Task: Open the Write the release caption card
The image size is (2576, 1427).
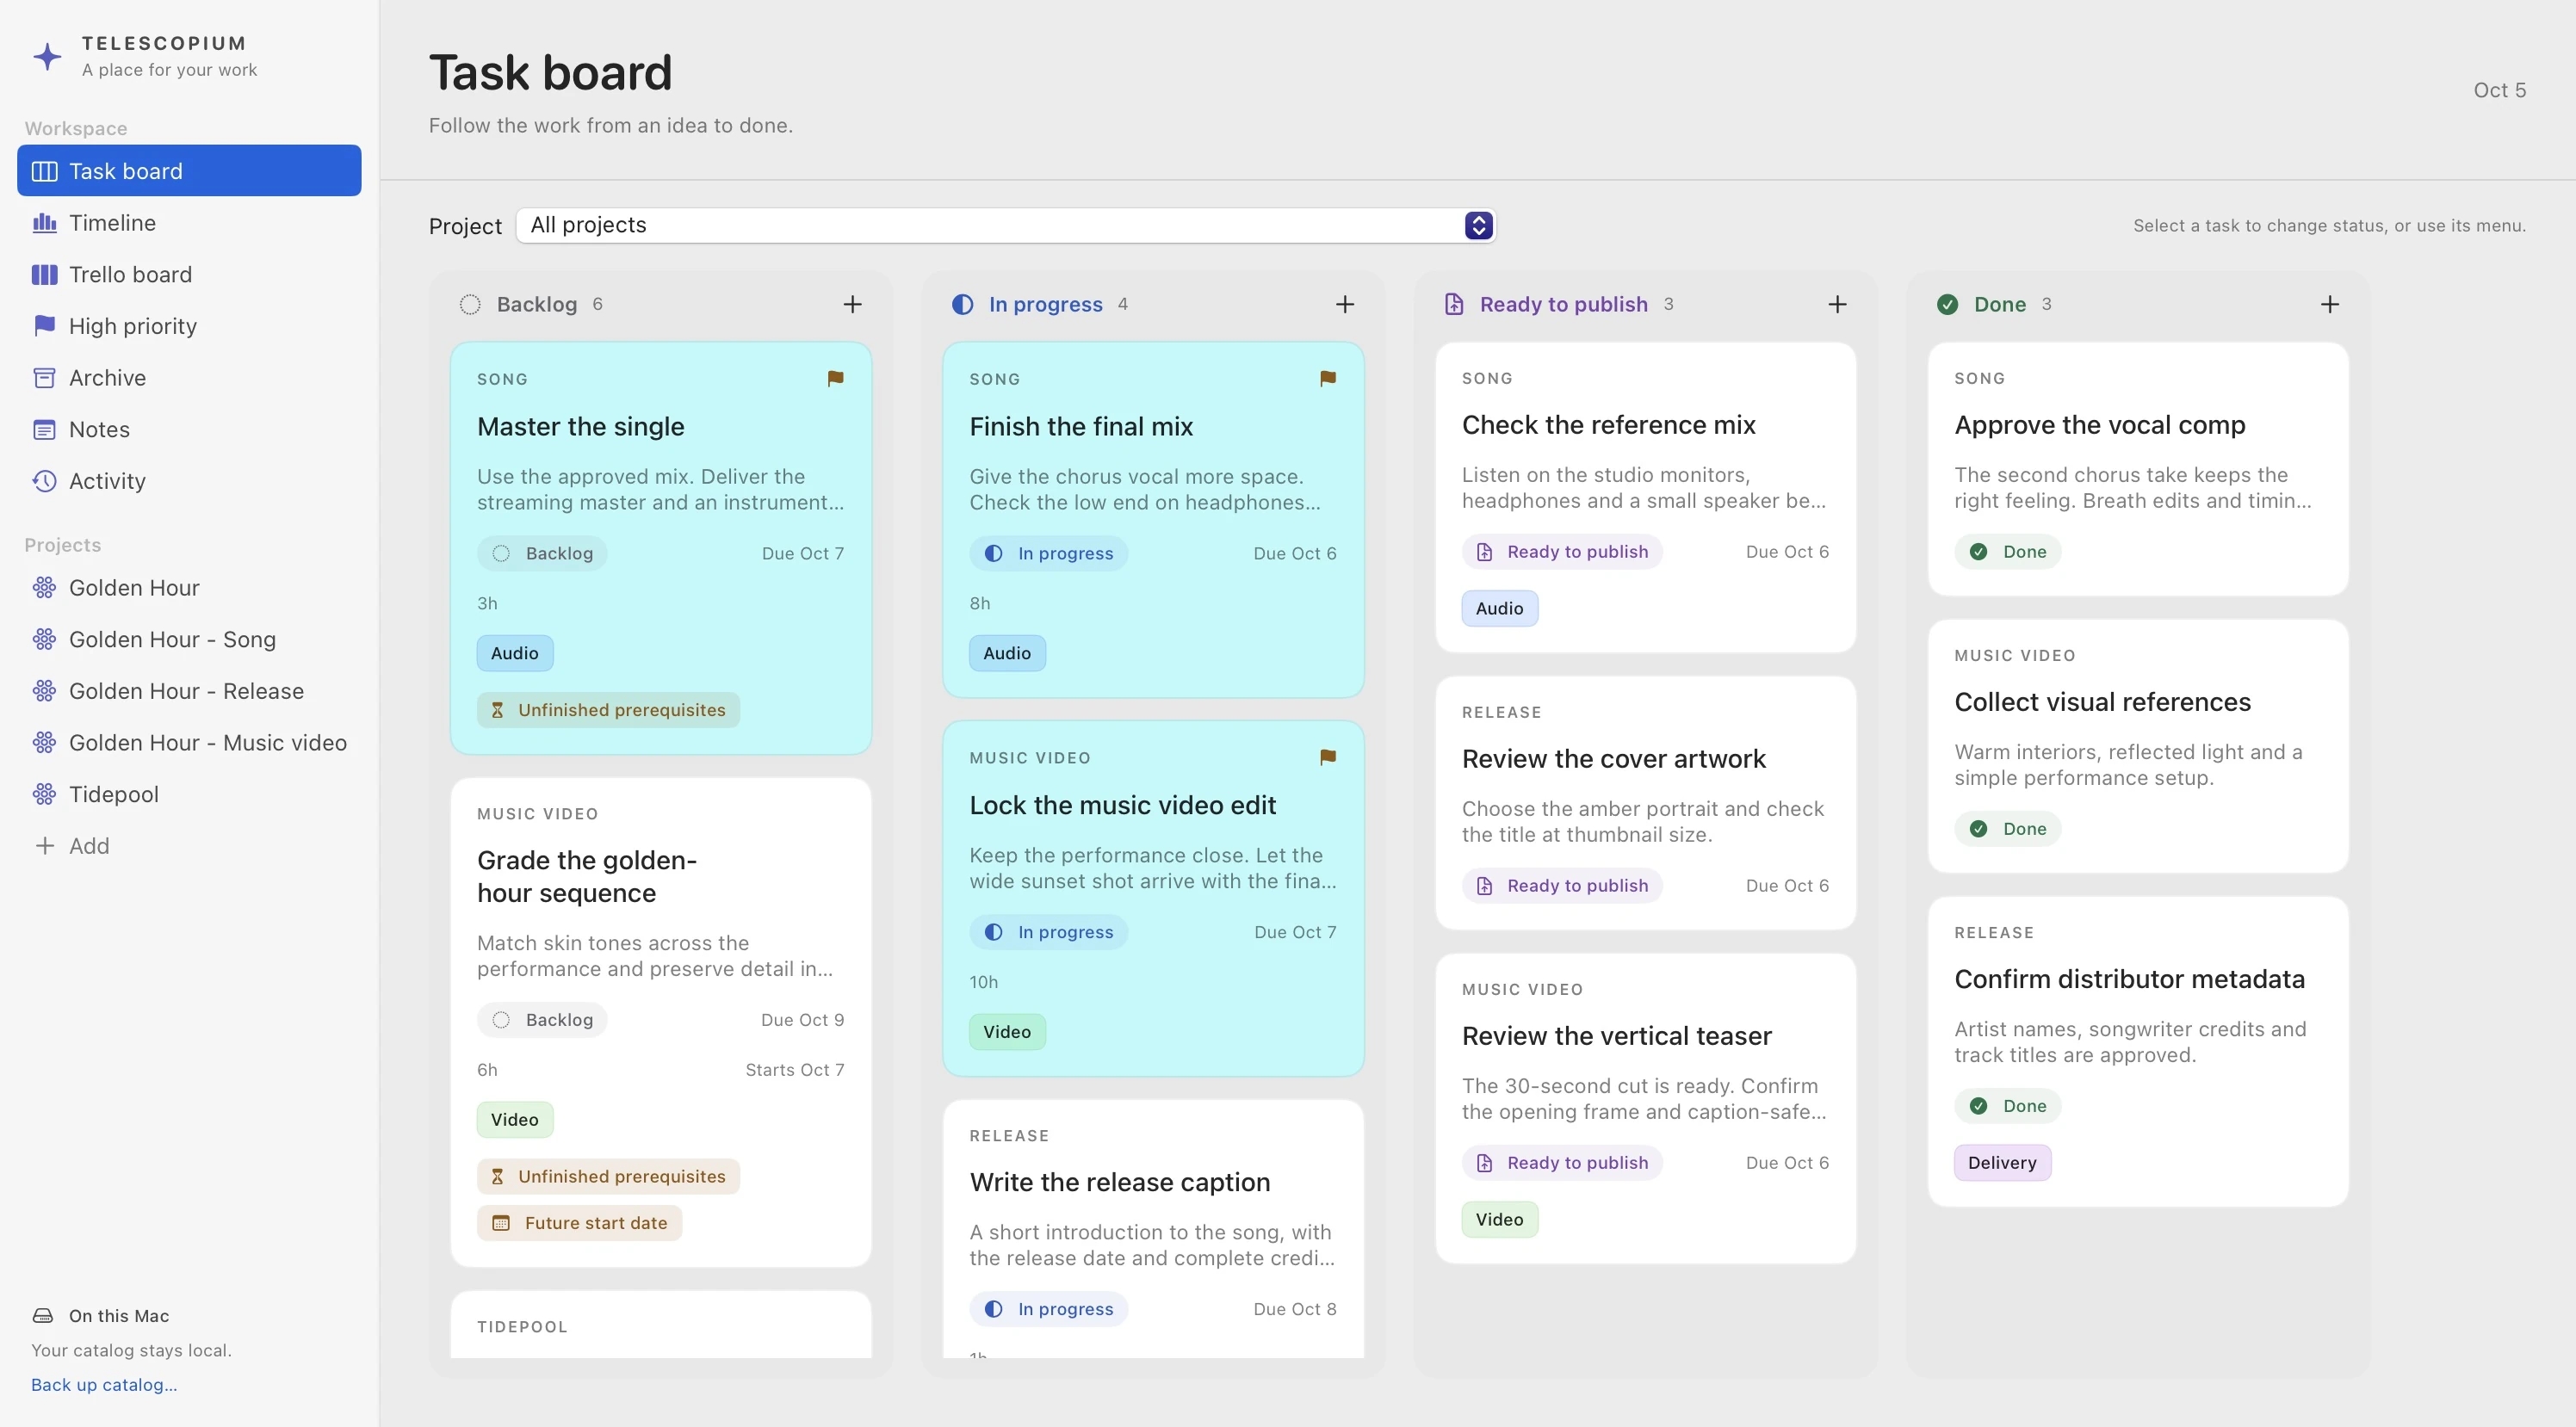Action: [x=1153, y=1228]
